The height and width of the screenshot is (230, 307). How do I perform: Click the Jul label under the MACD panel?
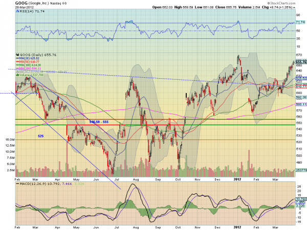117,227
